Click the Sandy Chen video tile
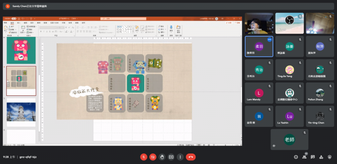Viewport: 337px width, 164px height. tap(259, 23)
